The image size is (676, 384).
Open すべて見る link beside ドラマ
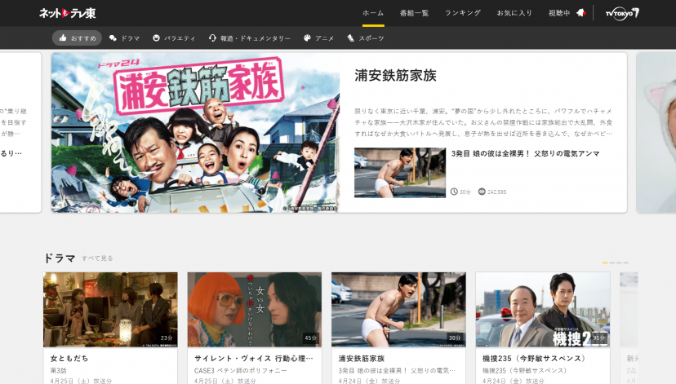click(x=97, y=258)
